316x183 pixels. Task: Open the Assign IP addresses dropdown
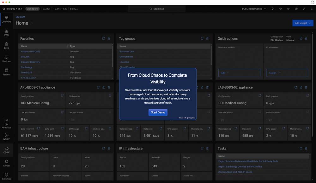[x=287, y=73]
